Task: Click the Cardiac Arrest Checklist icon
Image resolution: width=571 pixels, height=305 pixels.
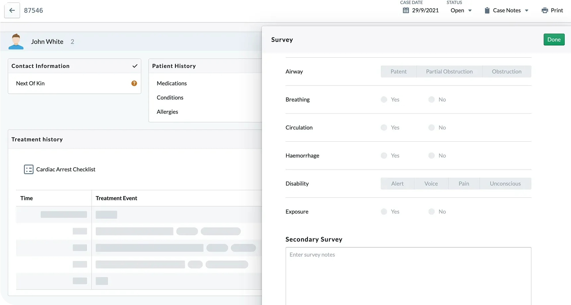Action: 29,169
